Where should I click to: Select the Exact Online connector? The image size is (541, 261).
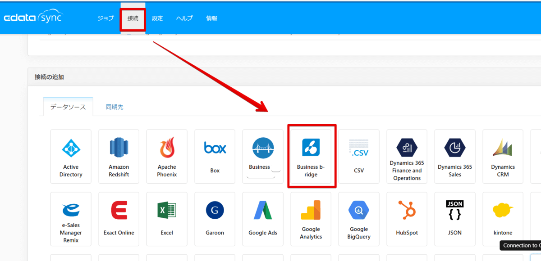(119, 219)
